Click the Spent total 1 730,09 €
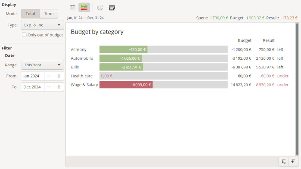The width and height of the screenshot is (301, 169). tap(219, 18)
